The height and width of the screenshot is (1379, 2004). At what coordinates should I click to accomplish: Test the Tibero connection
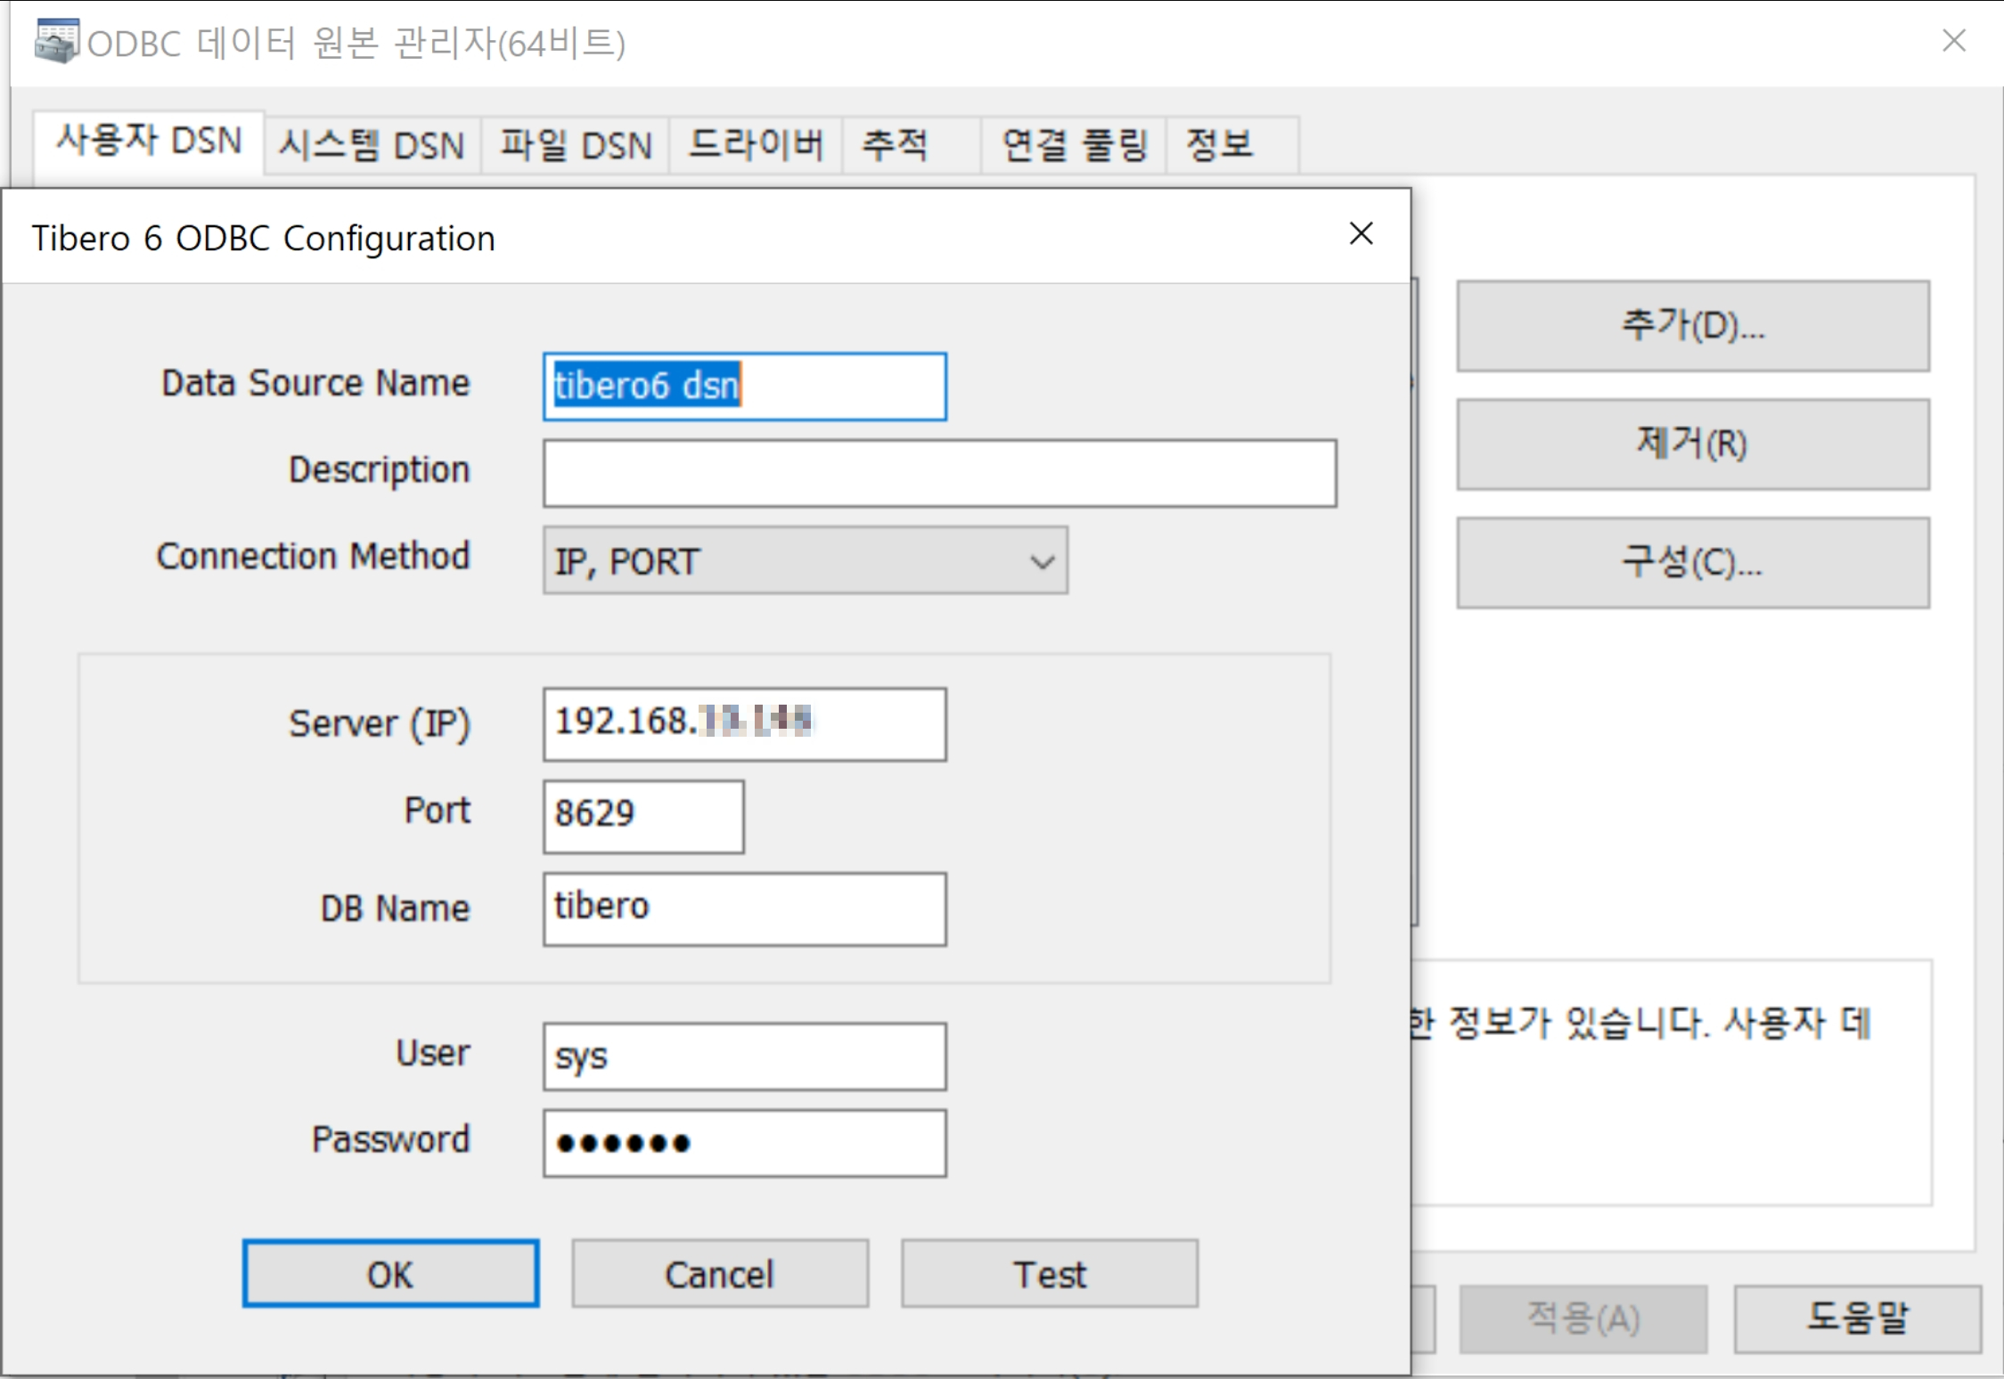(x=1049, y=1274)
